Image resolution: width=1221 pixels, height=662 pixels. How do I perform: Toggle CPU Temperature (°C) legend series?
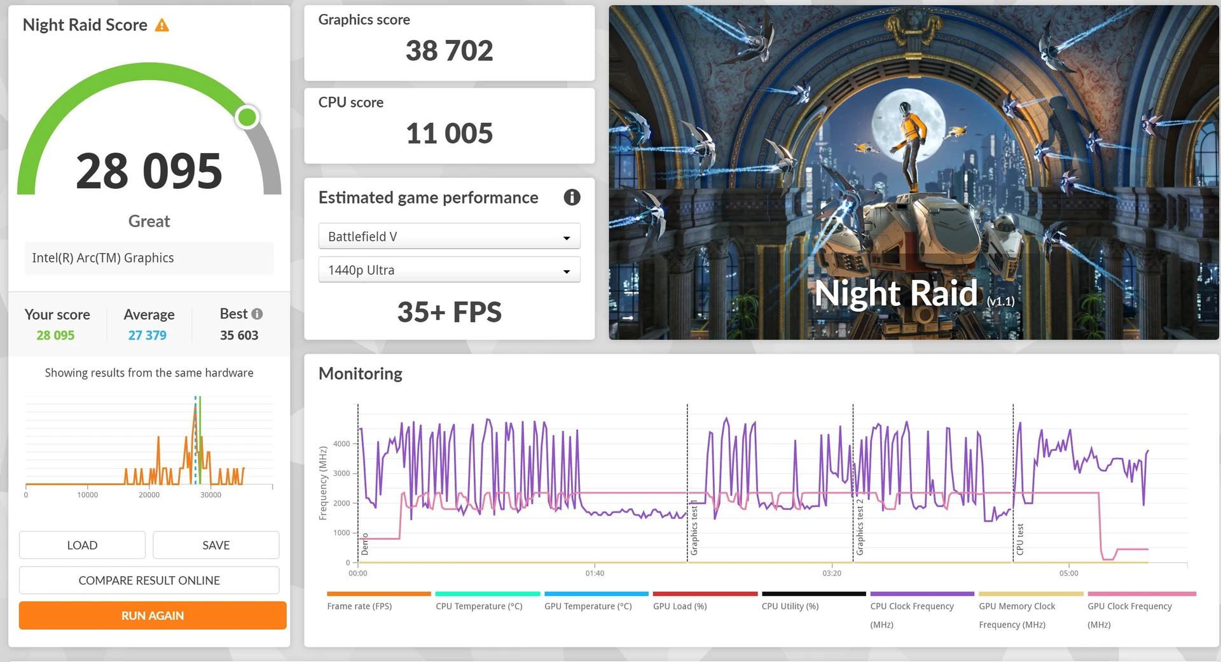click(x=487, y=602)
